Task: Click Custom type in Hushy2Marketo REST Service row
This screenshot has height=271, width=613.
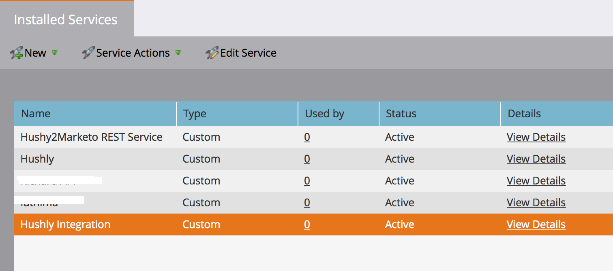Action: click(x=201, y=137)
